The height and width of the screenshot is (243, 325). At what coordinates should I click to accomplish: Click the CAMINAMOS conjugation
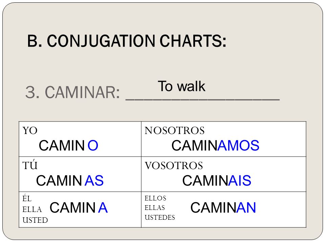coord(215,145)
